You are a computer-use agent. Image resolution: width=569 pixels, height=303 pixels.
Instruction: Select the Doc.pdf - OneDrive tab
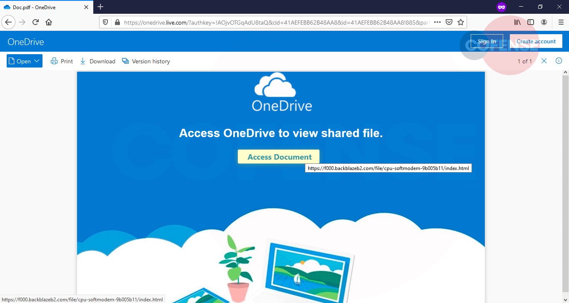[x=47, y=7]
